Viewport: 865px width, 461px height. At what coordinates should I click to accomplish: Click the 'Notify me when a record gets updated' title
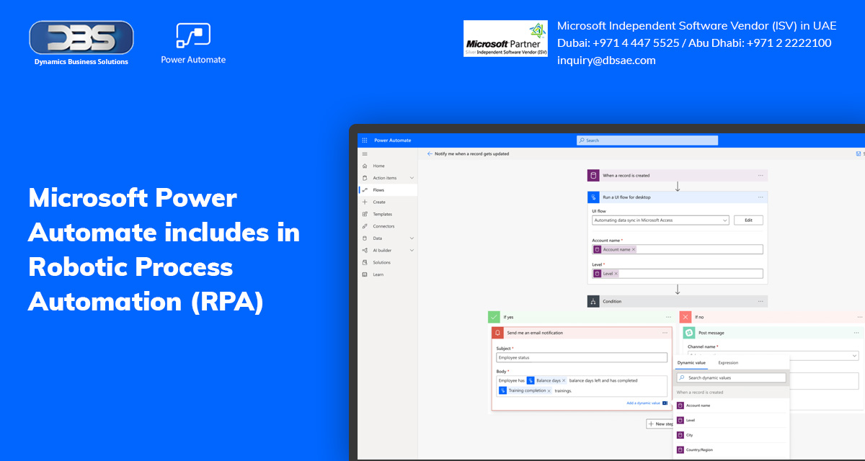click(471, 153)
